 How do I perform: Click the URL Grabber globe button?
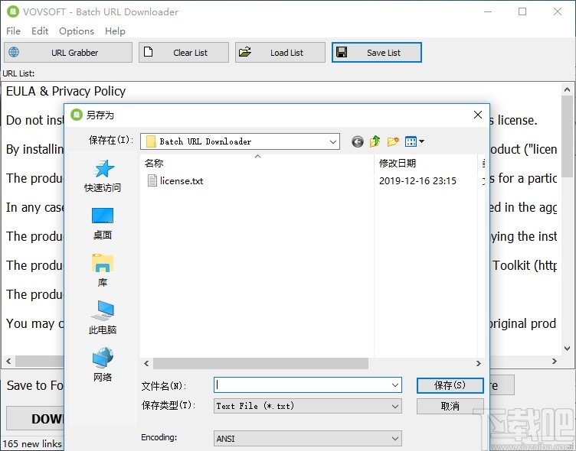pos(68,53)
